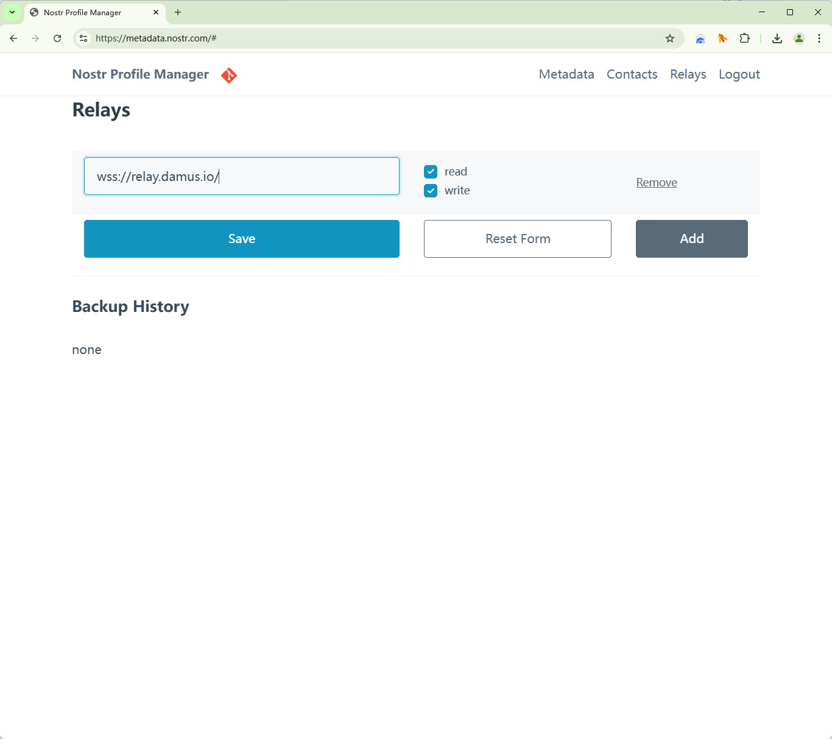
Task: View site information icon in address bar
Action: [x=84, y=38]
